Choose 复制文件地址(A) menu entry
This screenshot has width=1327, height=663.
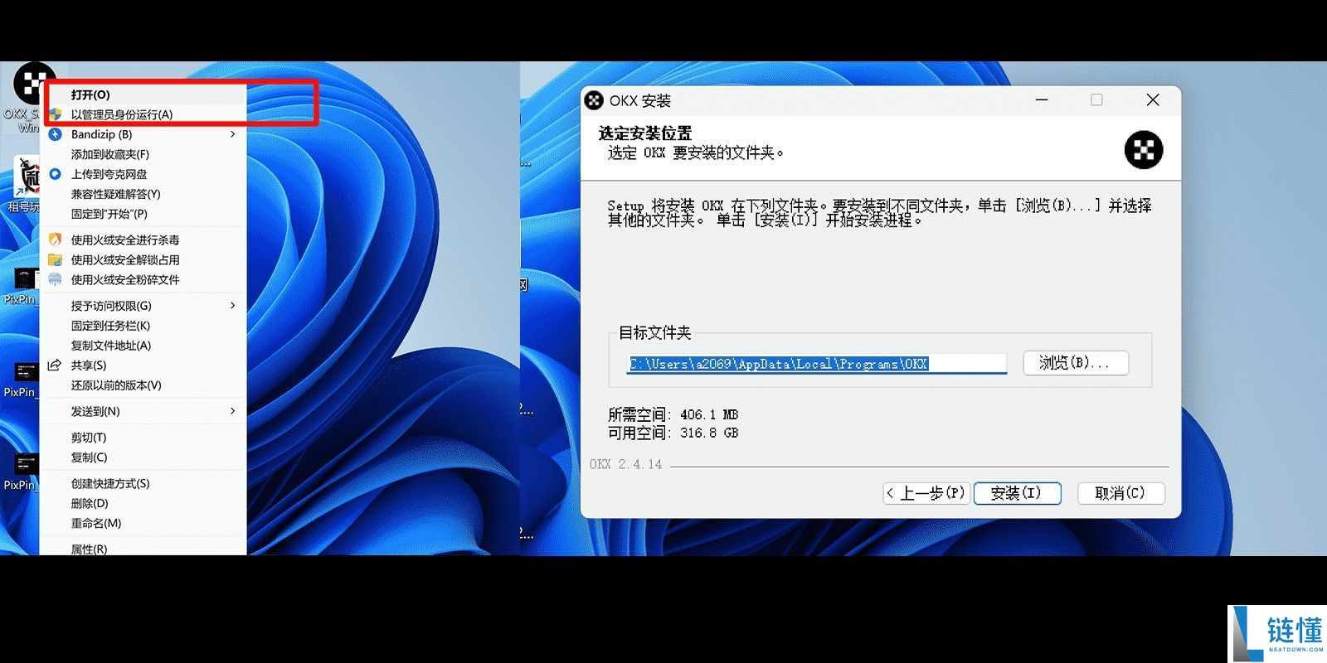pos(111,346)
